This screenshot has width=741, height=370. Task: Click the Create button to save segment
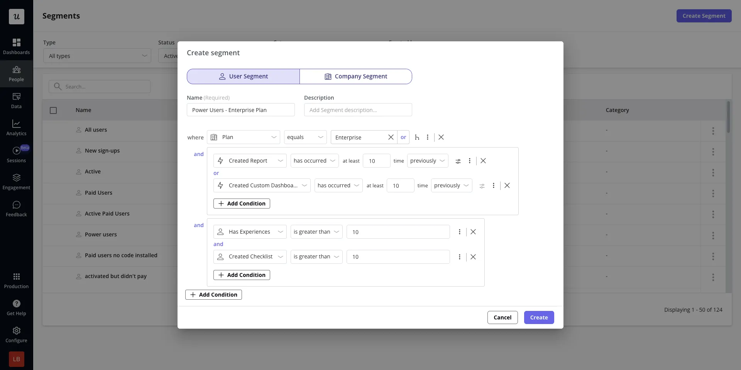[x=539, y=317]
